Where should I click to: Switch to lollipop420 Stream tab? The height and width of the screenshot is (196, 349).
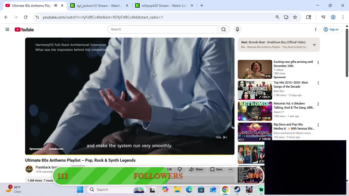pos(164,5)
